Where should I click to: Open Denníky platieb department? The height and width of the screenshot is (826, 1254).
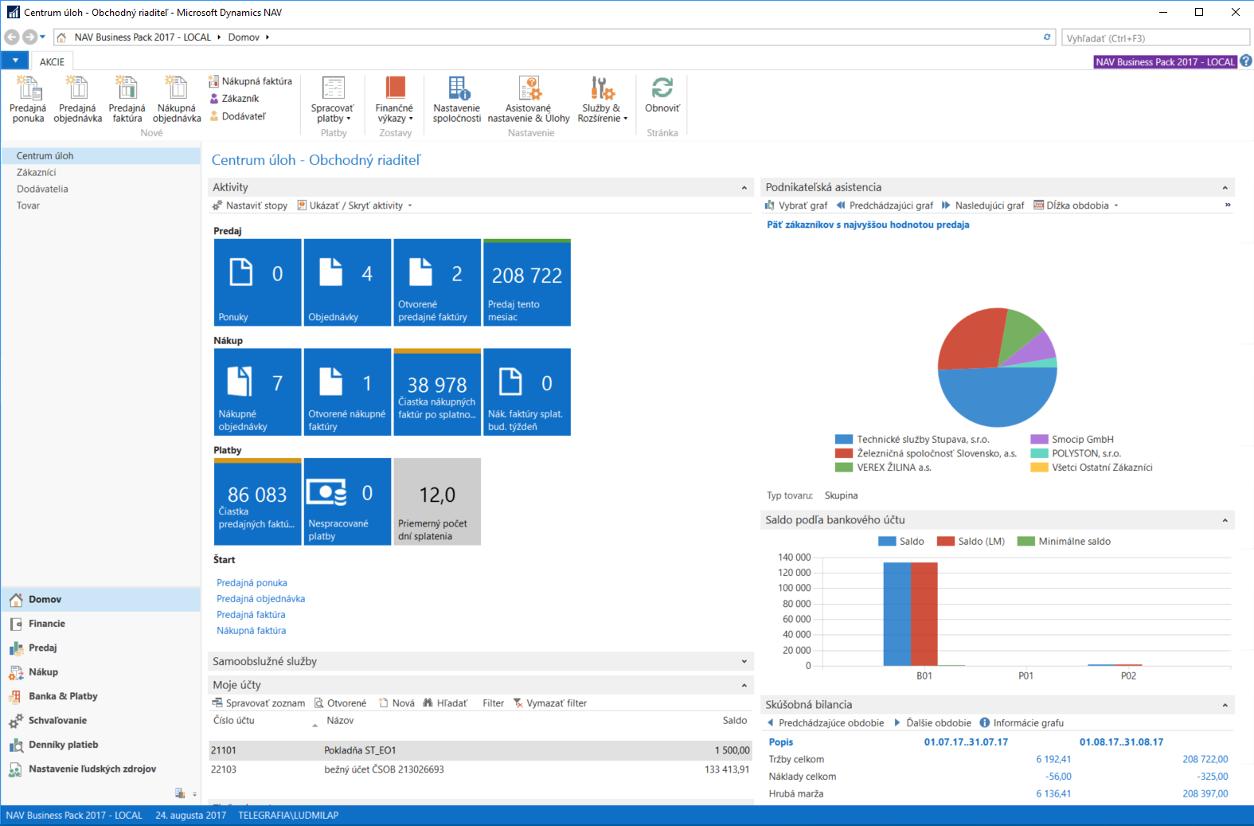(x=100, y=745)
